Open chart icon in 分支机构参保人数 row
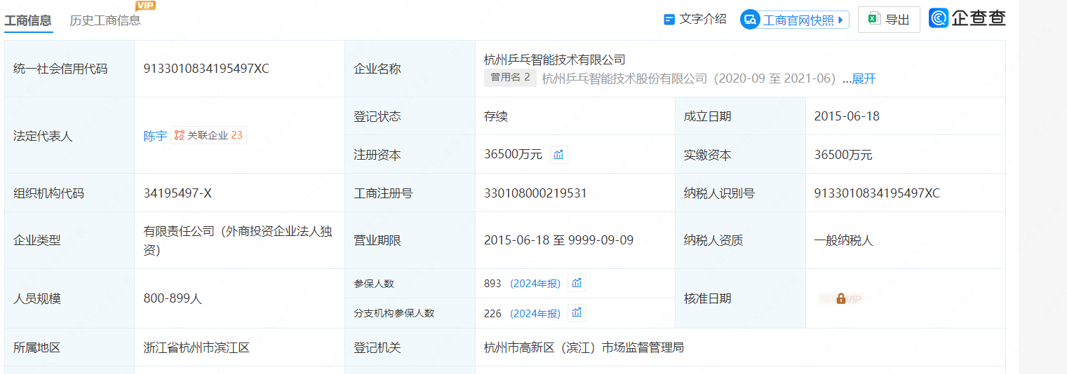The image size is (1067, 374). click(577, 312)
